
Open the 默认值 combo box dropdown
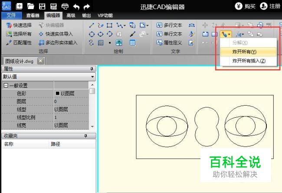pyautogui.click(x=92, y=77)
